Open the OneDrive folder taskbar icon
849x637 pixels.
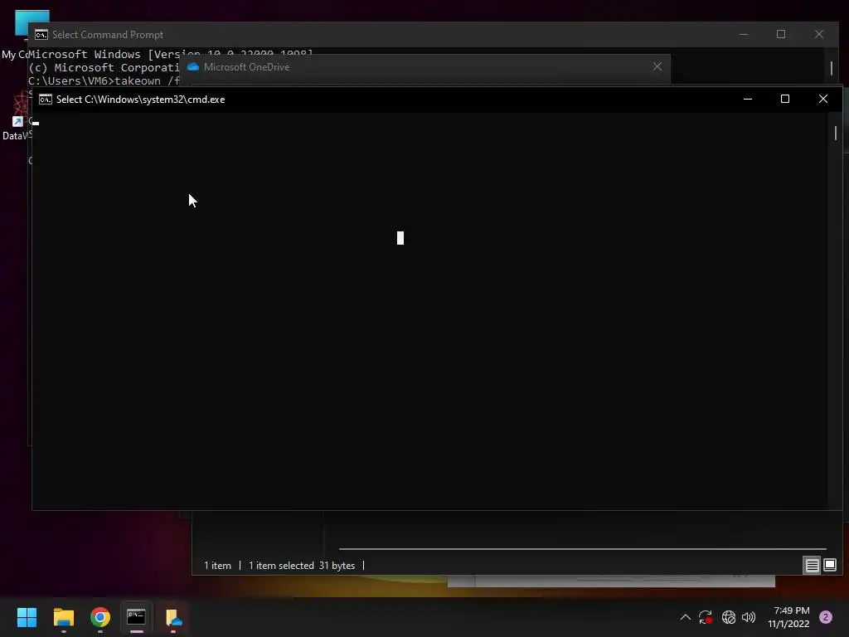173,617
